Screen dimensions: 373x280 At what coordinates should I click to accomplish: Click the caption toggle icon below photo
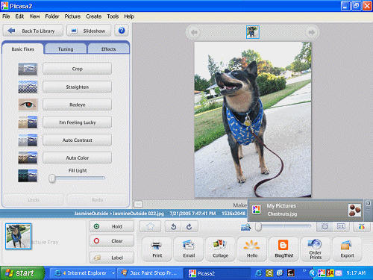point(138,205)
